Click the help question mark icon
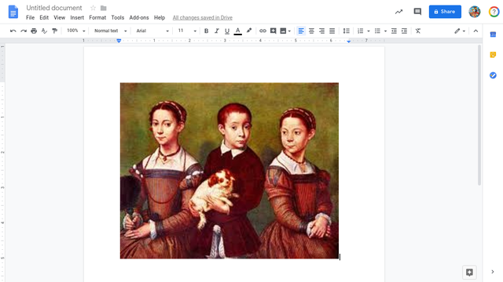Viewport: 503px width, 282px height. [494, 12]
